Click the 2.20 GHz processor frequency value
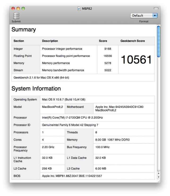This screenshot has height=196, width=170. [48, 147]
